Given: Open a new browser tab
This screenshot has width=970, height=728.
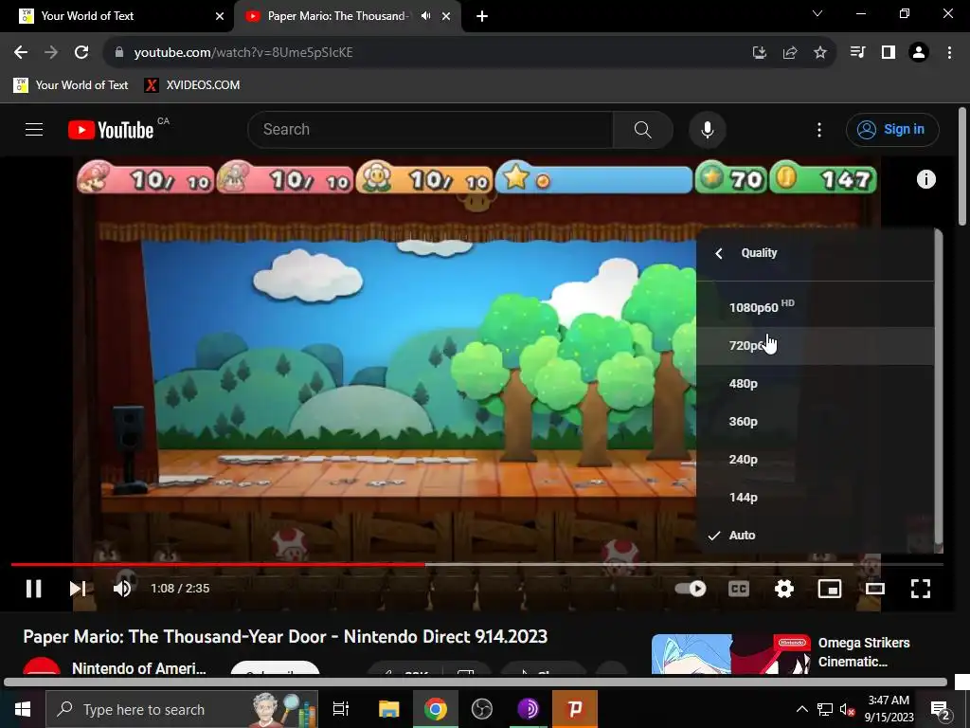Looking at the screenshot, I should 482,16.
